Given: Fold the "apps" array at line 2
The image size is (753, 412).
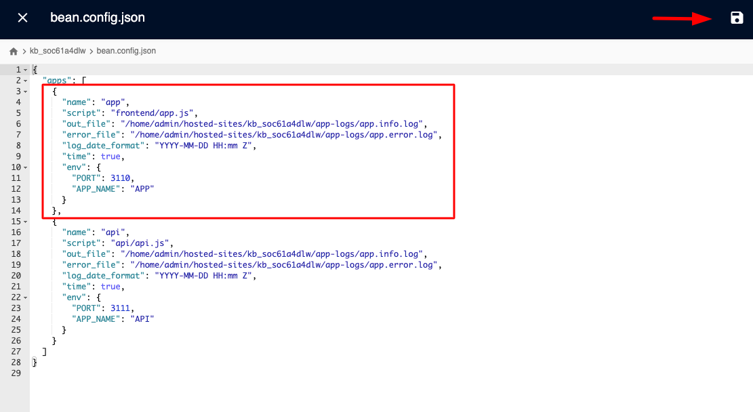Looking at the screenshot, I should 26,81.
